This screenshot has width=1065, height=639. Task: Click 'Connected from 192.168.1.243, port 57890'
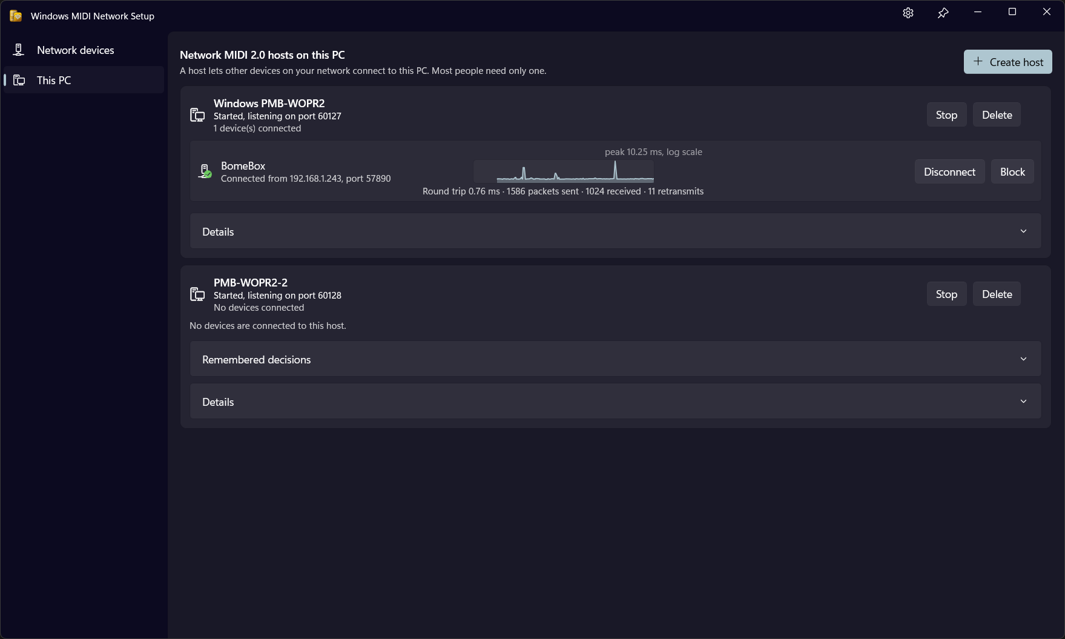tap(306, 179)
